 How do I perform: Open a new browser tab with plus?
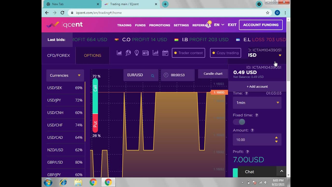point(165,4)
